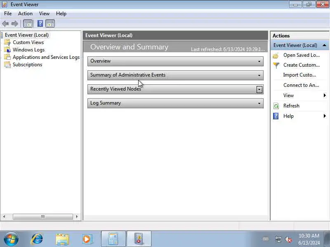330x247 pixels.
Task: Click the green Refresh icon in Actions
Action: 276,106
